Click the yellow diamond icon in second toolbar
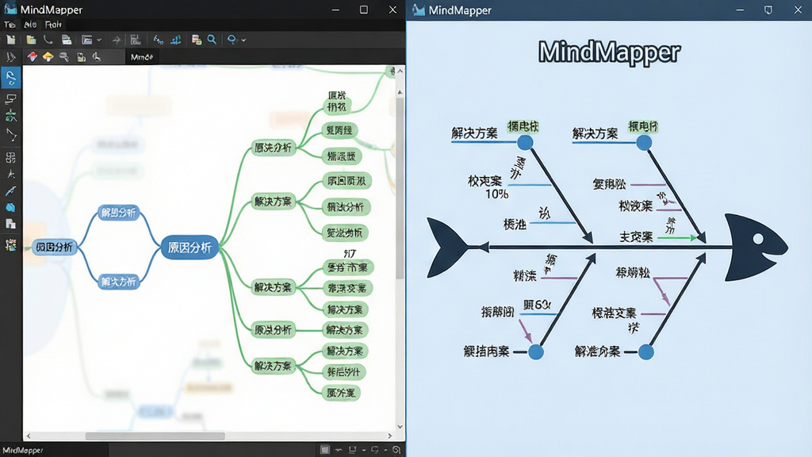Image resolution: width=812 pixels, height=457 pixels. coord(48,56)
